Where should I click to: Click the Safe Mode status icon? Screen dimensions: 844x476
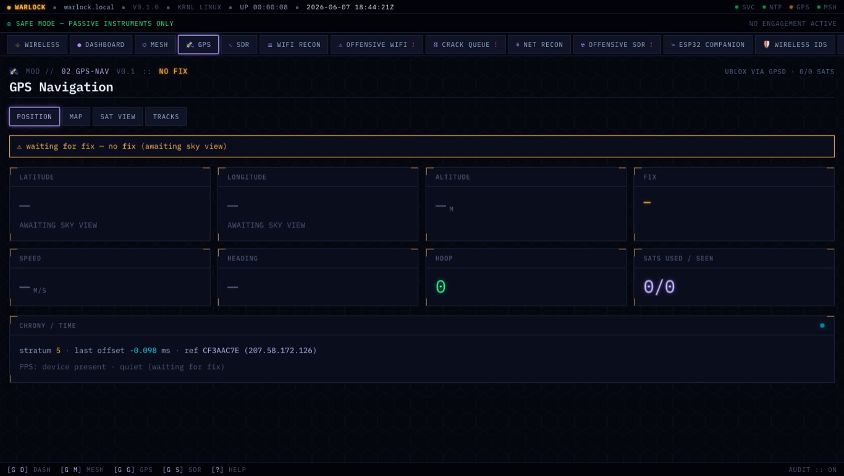pos(9,24)
